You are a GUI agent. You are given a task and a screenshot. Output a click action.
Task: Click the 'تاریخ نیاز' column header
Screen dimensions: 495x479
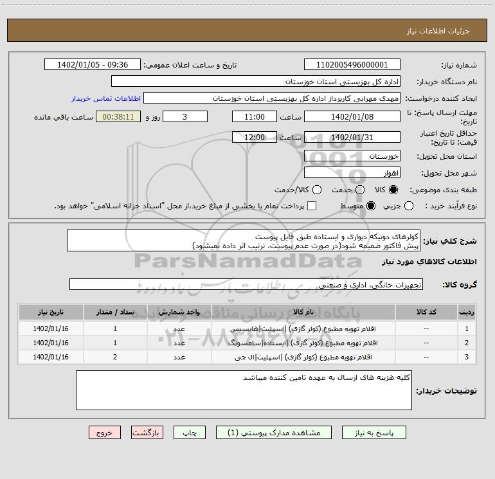tap(51, 312)
